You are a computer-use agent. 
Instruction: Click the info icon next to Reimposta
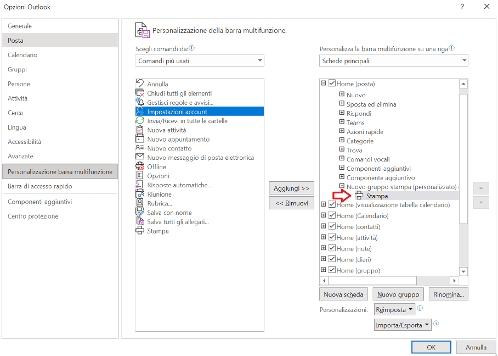[420, 308]
